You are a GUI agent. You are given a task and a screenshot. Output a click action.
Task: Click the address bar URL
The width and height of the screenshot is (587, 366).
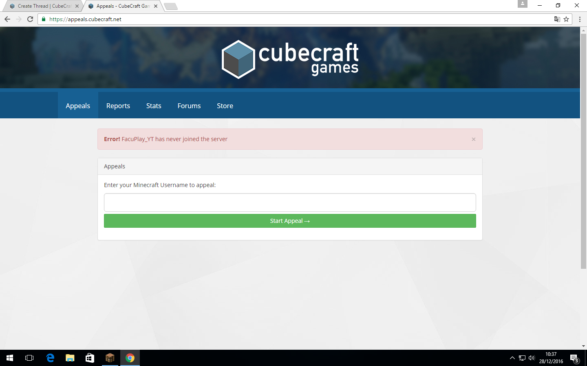click(85, 19)
